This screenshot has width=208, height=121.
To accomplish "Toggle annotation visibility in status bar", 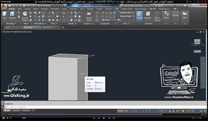I will [166, 111].
